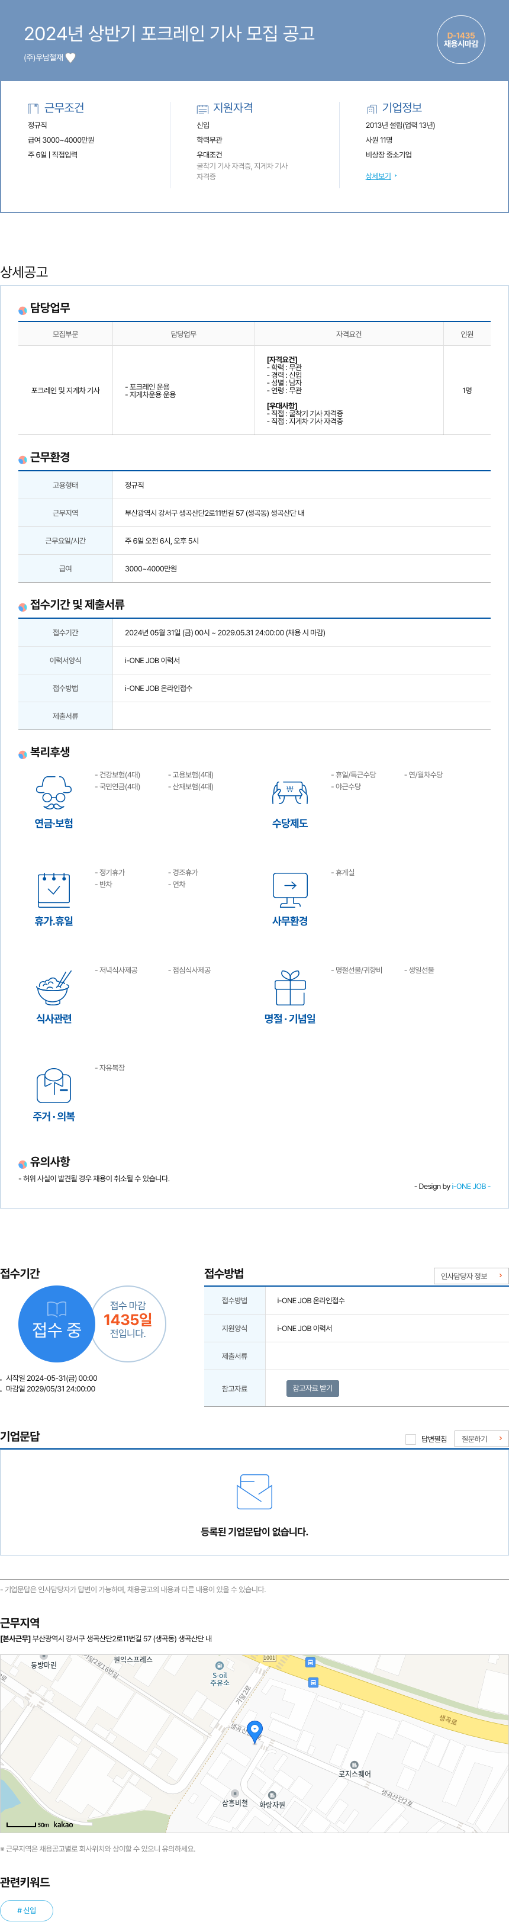Click the empty Q&A envelope icon
The width and height of the screenshot is (509, 1922).
pos(254,1492)
